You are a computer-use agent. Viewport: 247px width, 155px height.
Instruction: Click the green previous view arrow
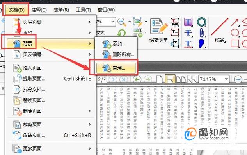click(137, 79)
